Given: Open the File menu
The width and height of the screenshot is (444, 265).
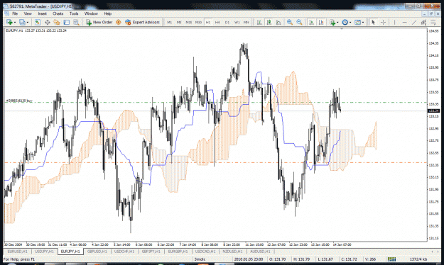Looking at the screenshot, I should click(15, 13).
